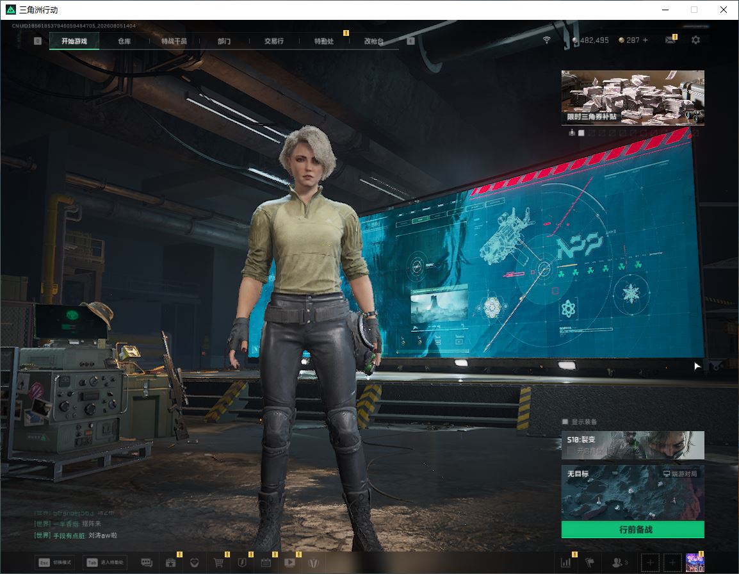Open the calendar events icon
The height and width of the screenshot is (574, 739).
[x=266, y=562]
